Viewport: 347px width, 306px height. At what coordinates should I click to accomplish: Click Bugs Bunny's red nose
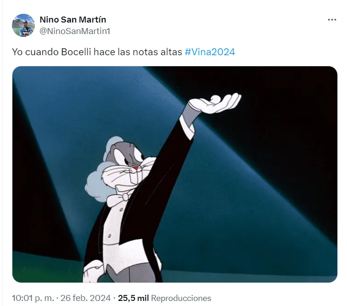tap(136, 168)
